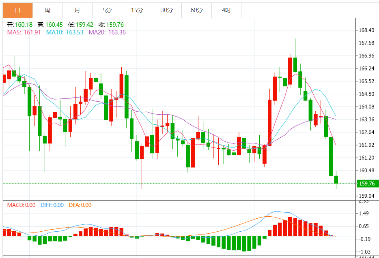This screenshot has width=379, height=258.
Task: Click the low price 159.42 value
Action: tap(84, 25)
